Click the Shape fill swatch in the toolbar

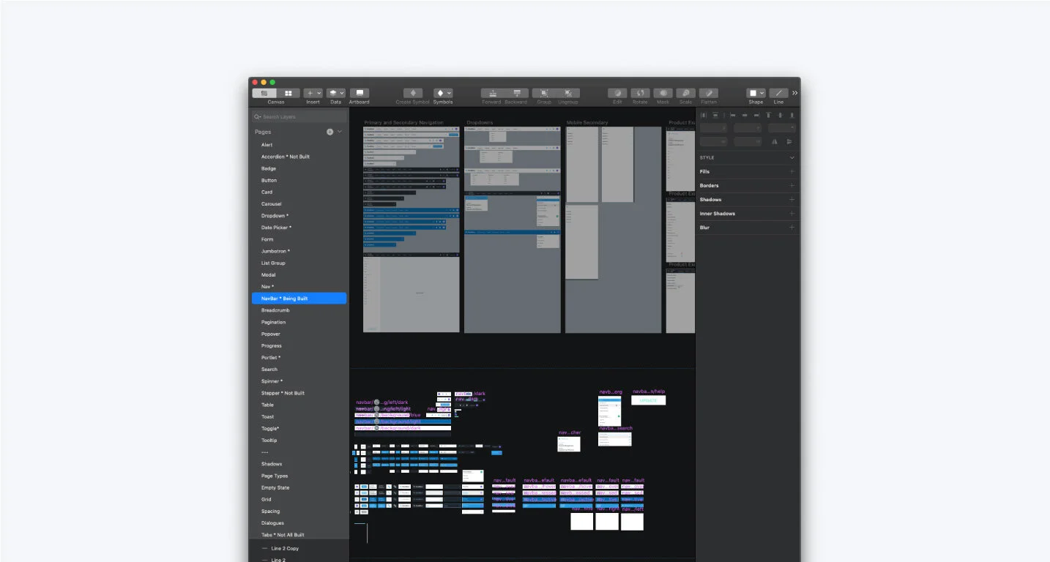753,92
